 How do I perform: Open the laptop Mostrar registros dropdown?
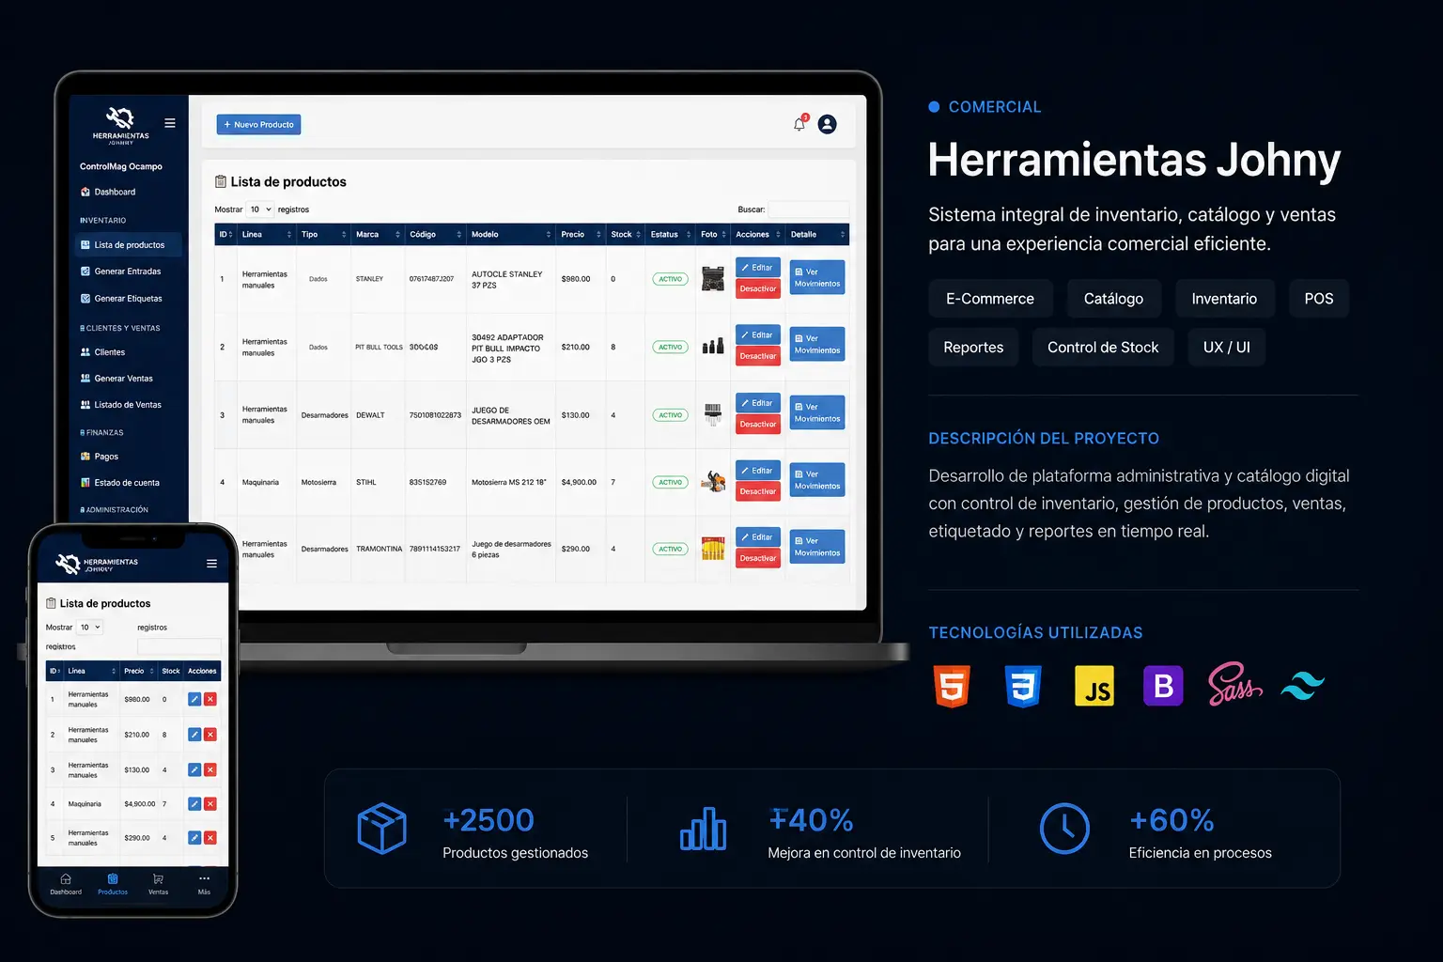pos(260,209)
